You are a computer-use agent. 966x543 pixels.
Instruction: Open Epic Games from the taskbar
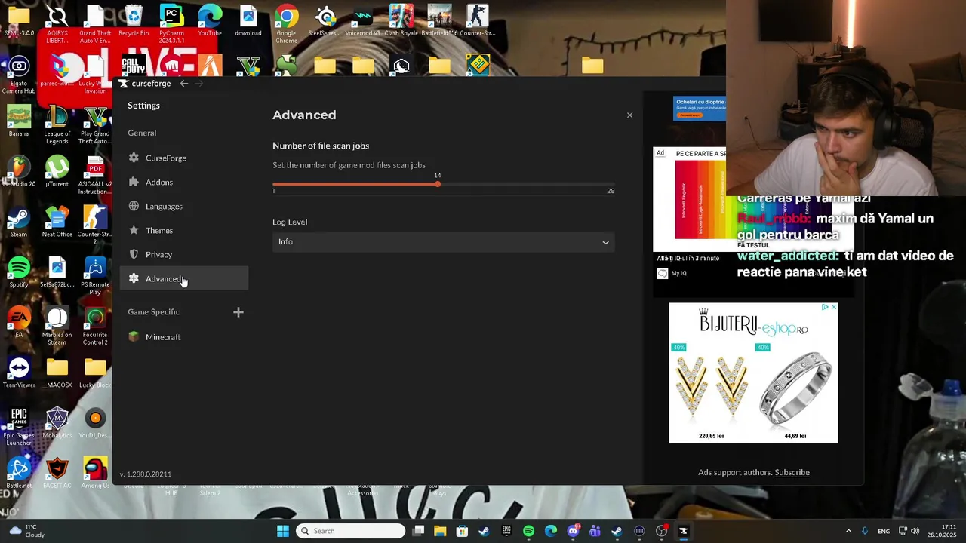[506, 531]
